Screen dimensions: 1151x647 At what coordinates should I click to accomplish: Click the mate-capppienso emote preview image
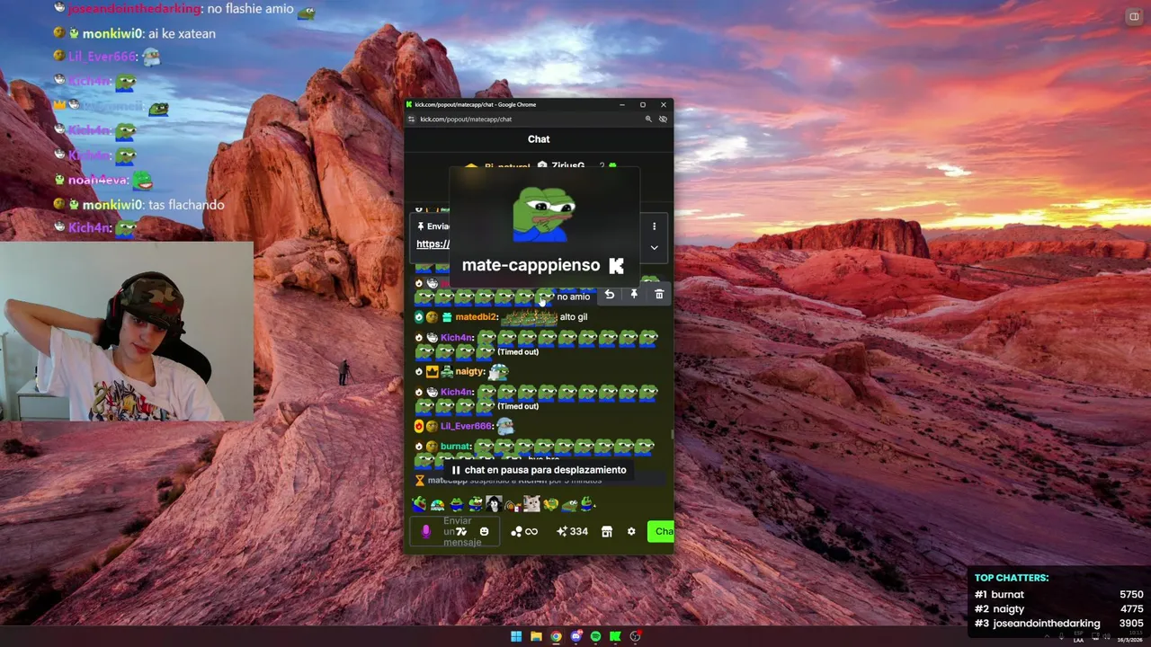click(542, 214)
